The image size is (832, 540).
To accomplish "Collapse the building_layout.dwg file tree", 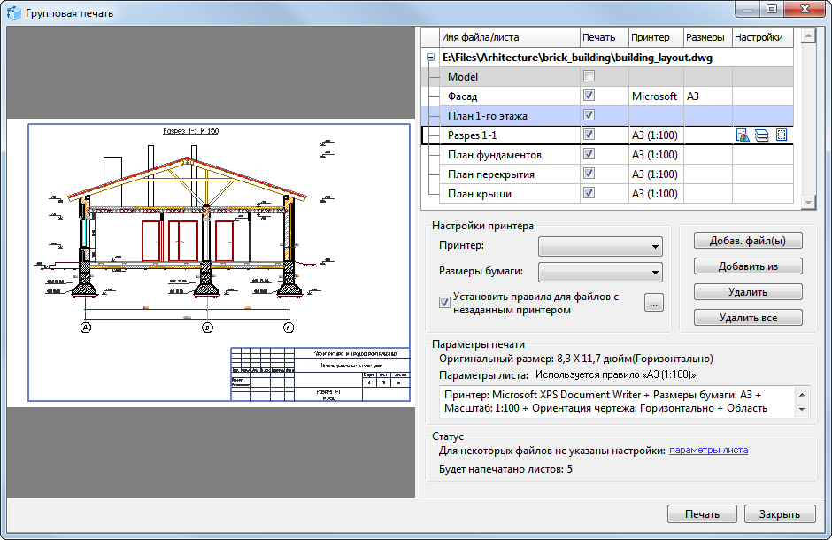I will click(x=431, y=58).
